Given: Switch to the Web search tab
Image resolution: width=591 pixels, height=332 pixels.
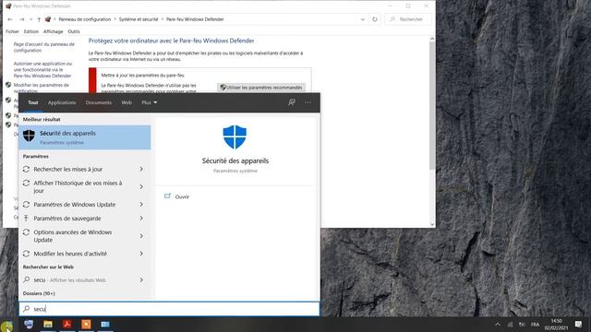Looking at the screenshot, I should point(127,102).
